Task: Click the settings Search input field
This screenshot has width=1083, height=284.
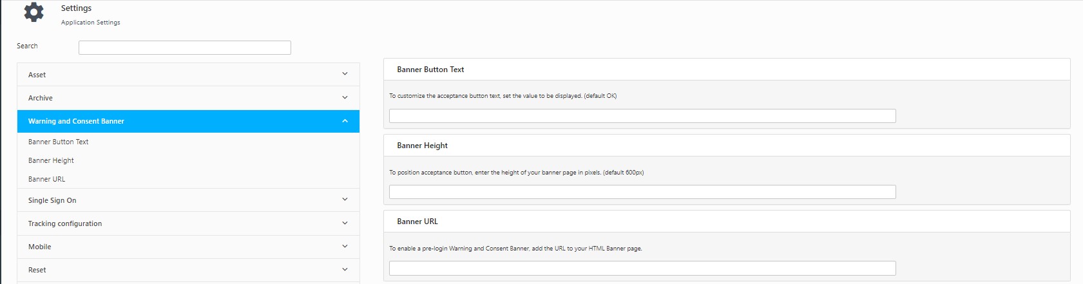Action: (x=185, y=48)
